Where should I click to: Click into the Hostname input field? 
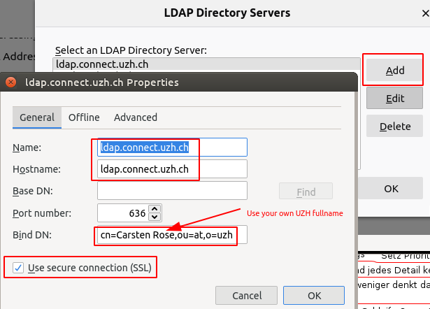pos(172,169)
